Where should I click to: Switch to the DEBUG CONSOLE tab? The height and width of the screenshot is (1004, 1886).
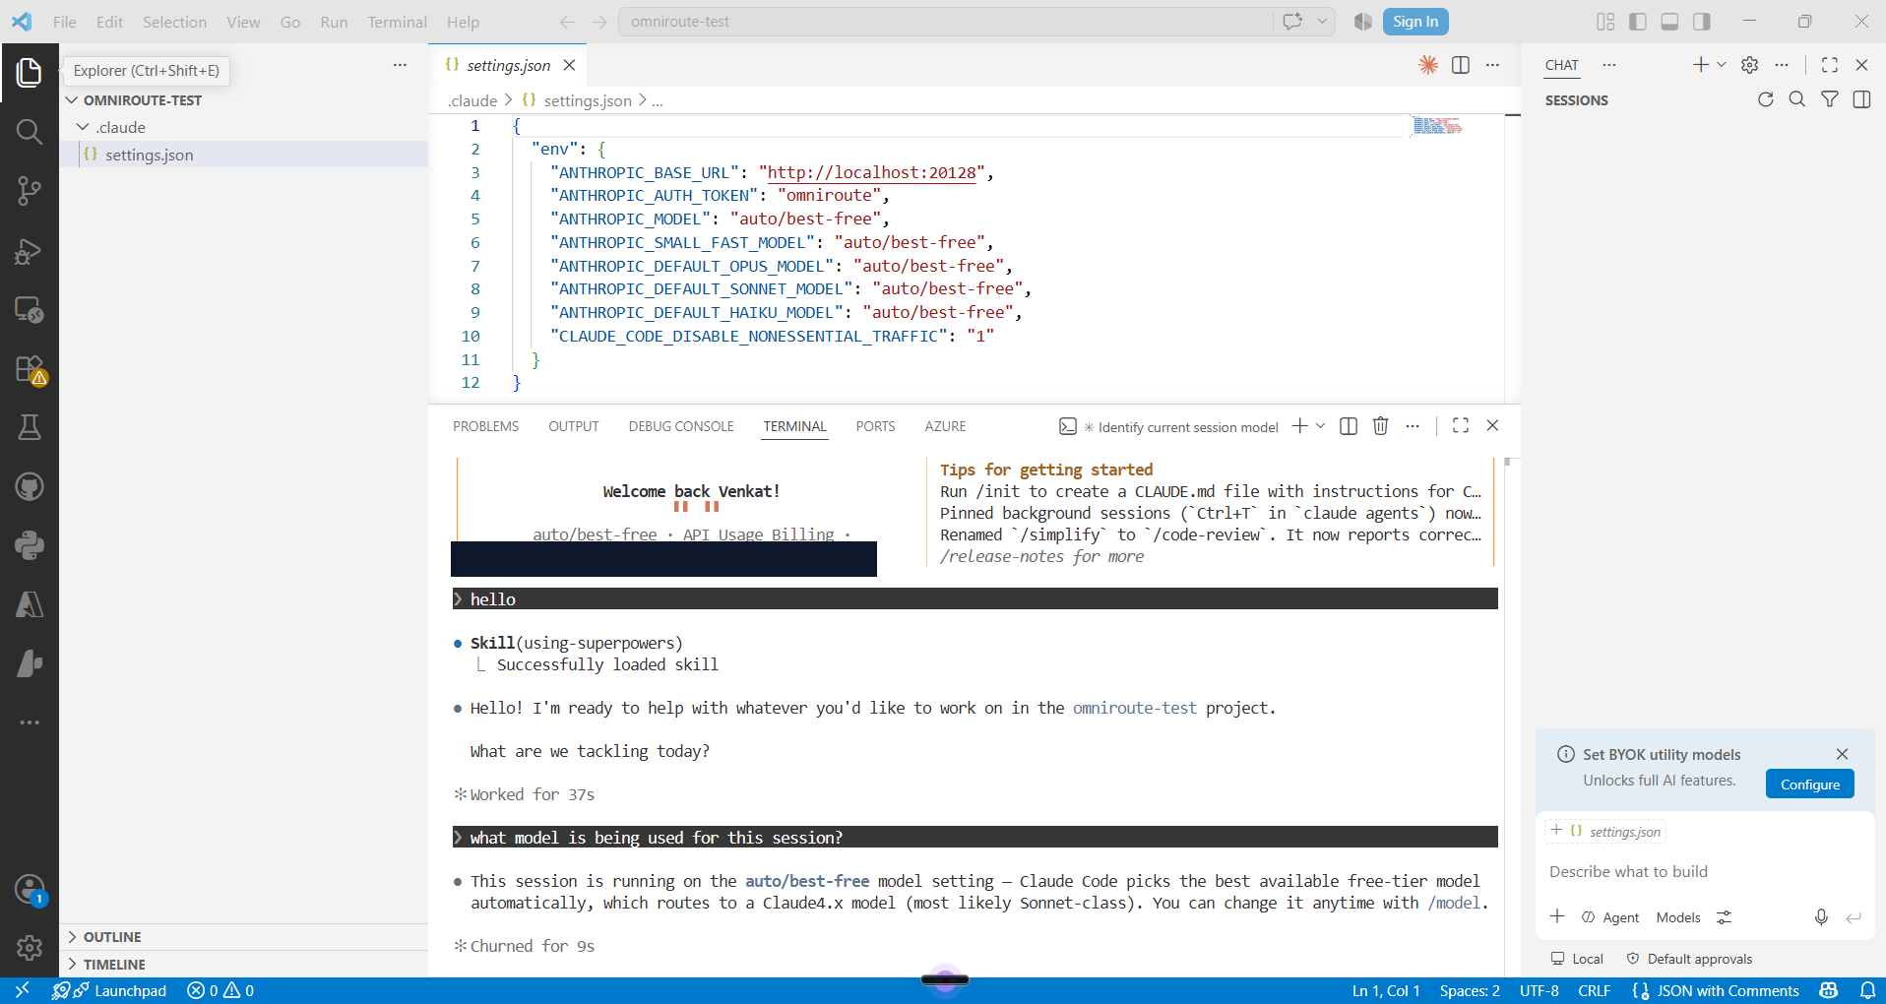tap(681, 426)
